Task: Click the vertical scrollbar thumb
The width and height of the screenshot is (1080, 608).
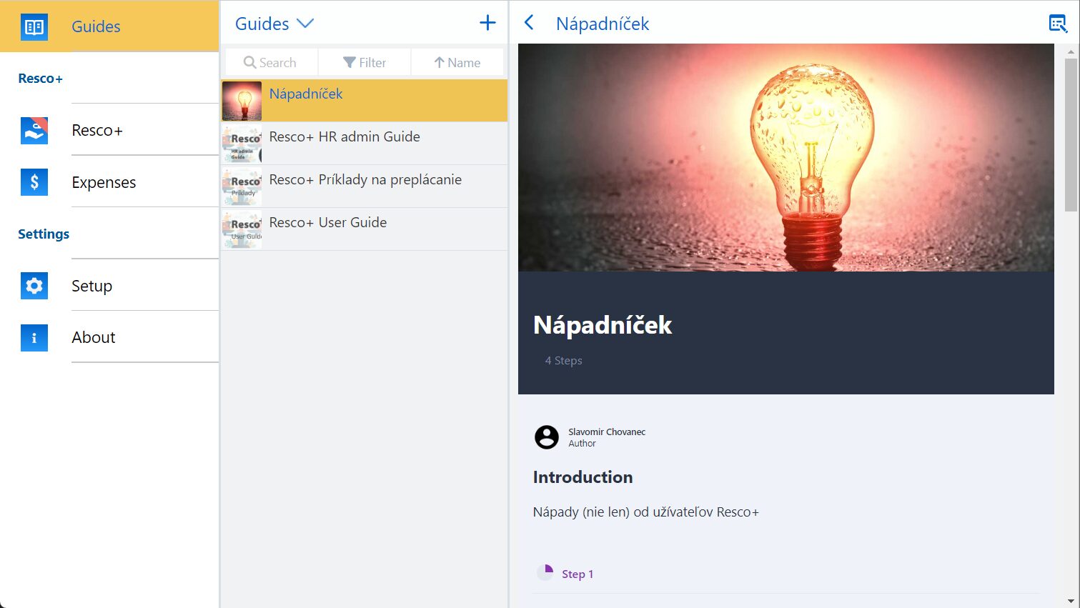Action: pos(1071,135)
